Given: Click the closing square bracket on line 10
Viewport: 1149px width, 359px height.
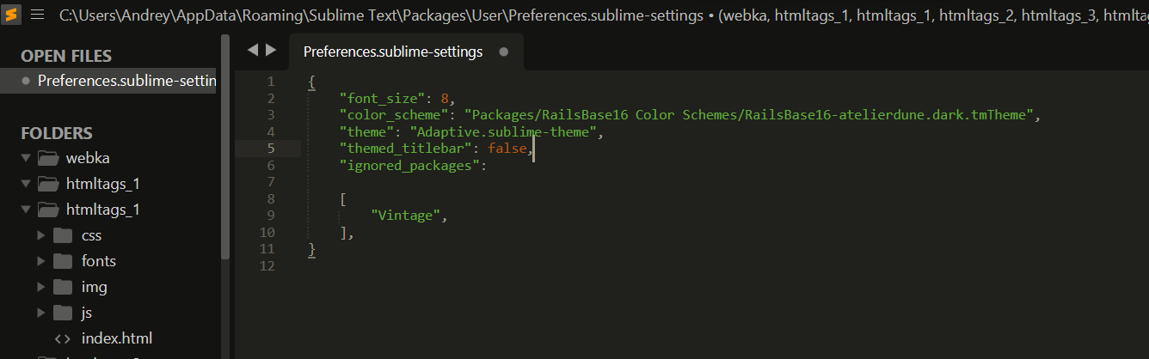Looking at the screenshot, I should tap(343, 233).
